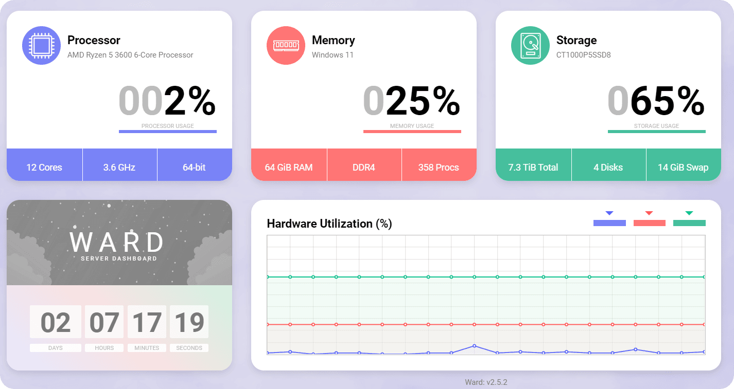Viewport: 734px width, 389px height.
Task: Click the "SERVER DASHBOARD" subtitle
Action: [119, 258]
